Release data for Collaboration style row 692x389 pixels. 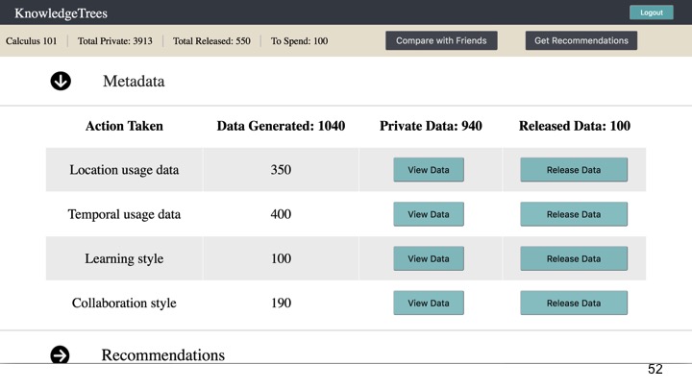click(574, 303)
